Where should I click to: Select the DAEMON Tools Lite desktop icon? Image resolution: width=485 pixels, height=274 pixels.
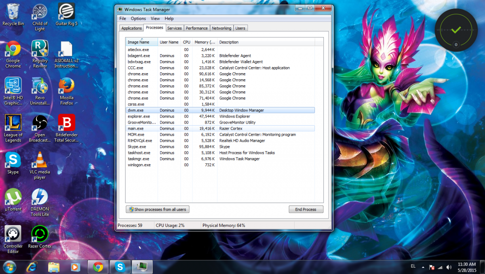pos(40,203)
